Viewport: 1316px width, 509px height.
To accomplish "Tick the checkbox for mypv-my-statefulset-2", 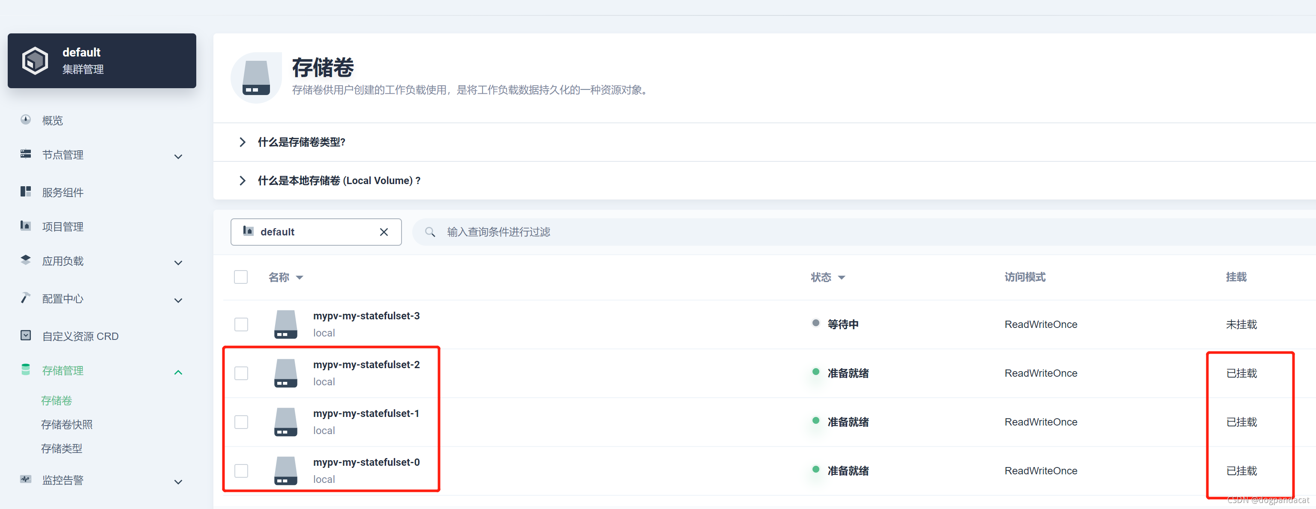I will click(x=241, y=373).
